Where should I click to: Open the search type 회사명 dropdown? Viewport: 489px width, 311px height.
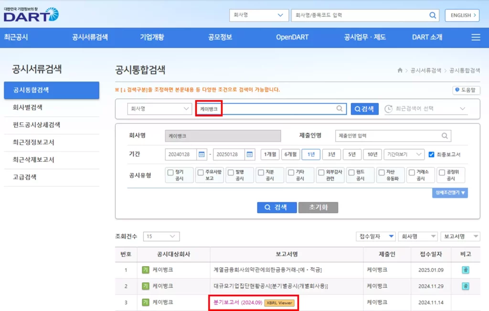tap(159, 109)
